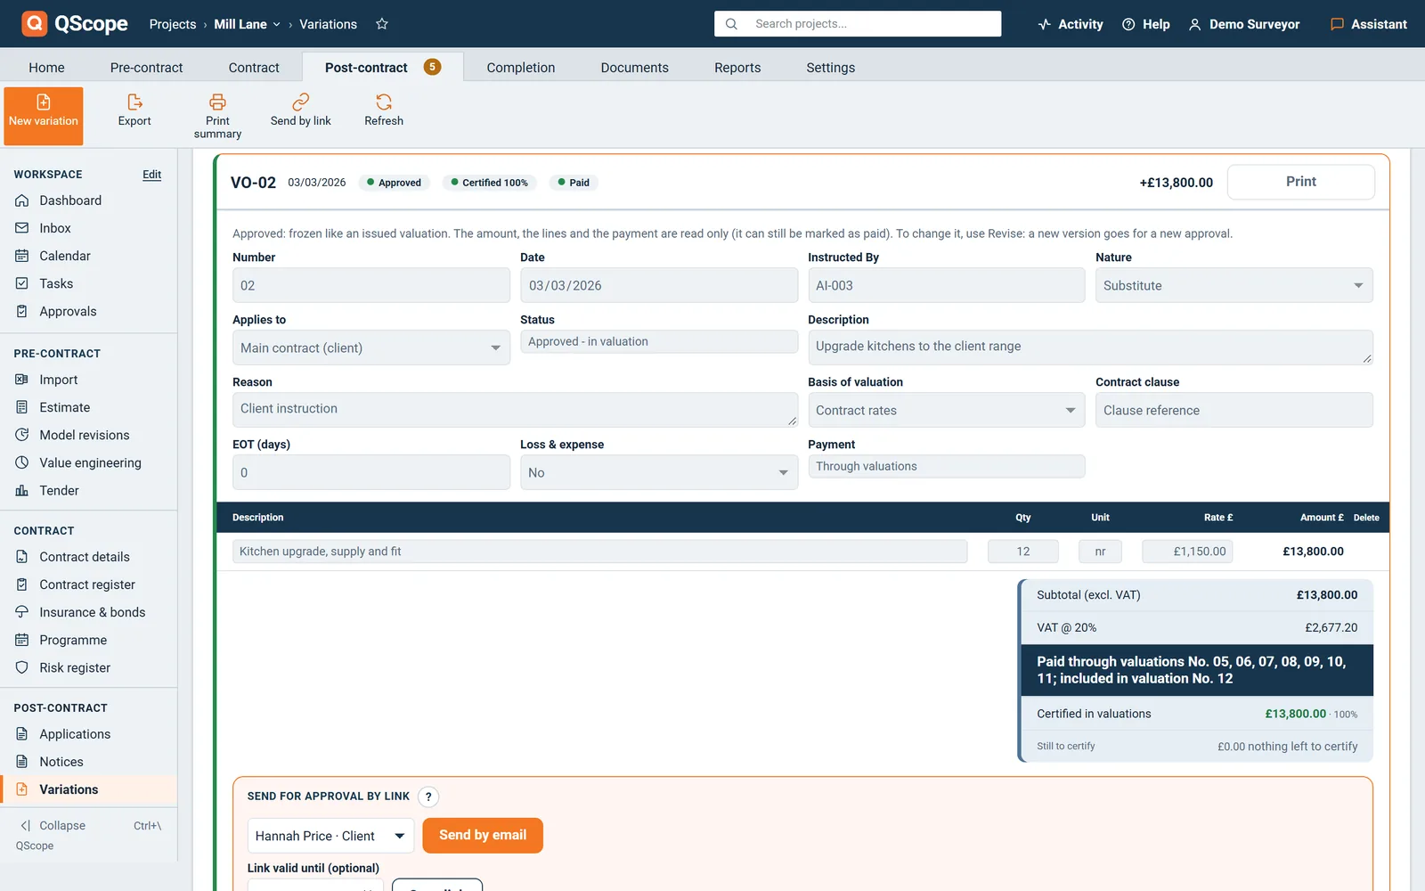The width and height of the screenshot is (1425, 891).
Task: Switch to the Contract tab
Action: pyautogui.click(x=254, y=68)
